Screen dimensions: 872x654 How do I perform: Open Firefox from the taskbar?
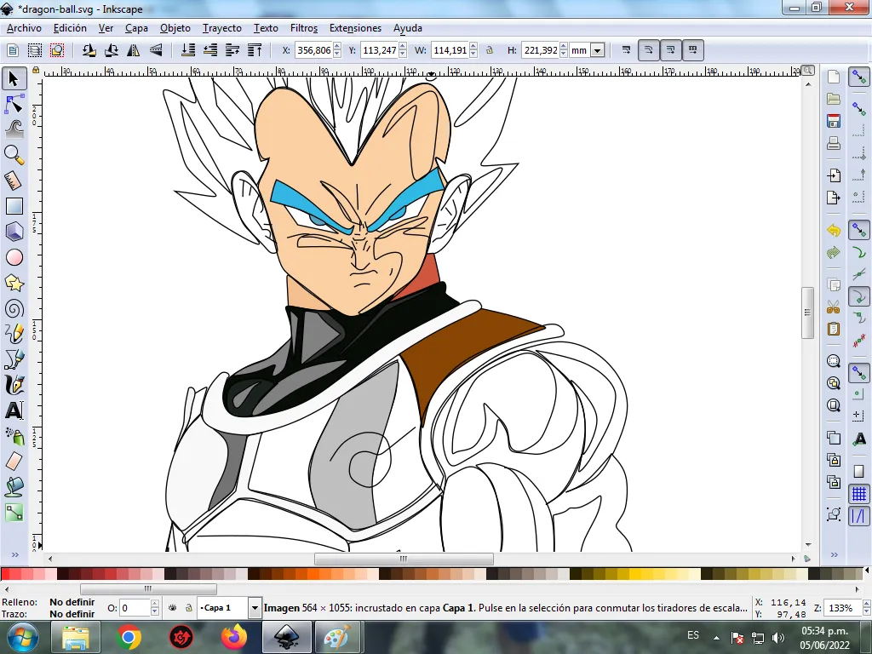click(234, 637)
